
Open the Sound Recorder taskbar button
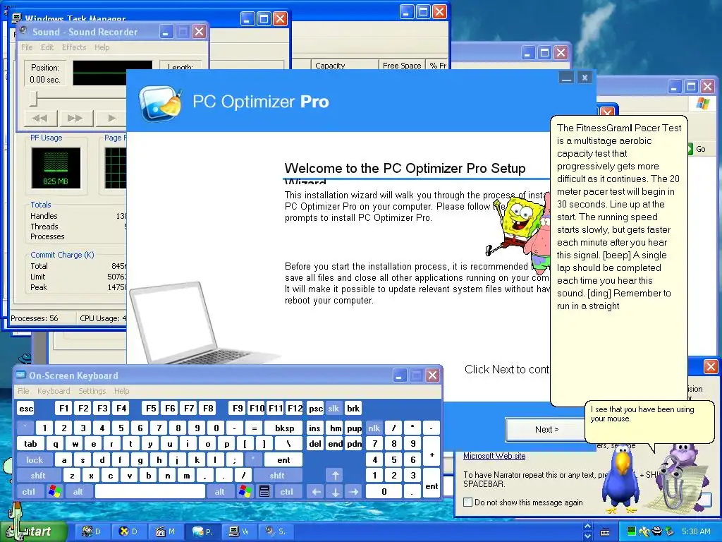pos(276,531)
